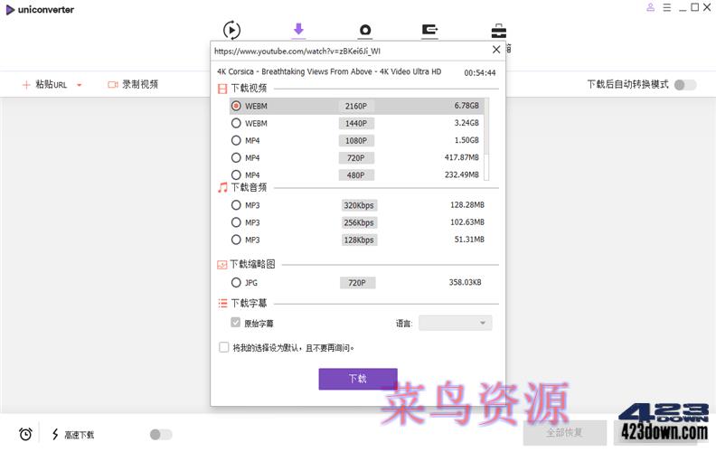Click the plus icon for Paste URL

tap(26, 84)
